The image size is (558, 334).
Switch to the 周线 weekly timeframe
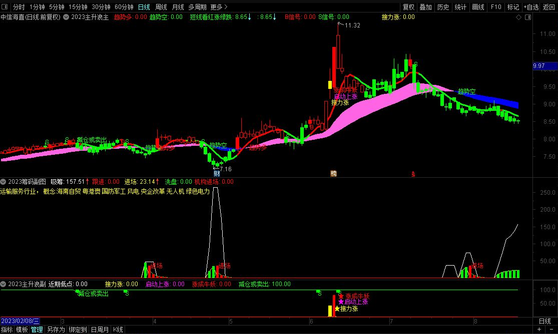click(x=161, y=7)
